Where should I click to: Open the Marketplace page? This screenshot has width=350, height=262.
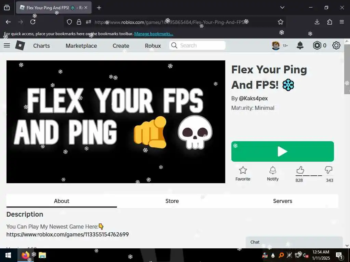81,46
